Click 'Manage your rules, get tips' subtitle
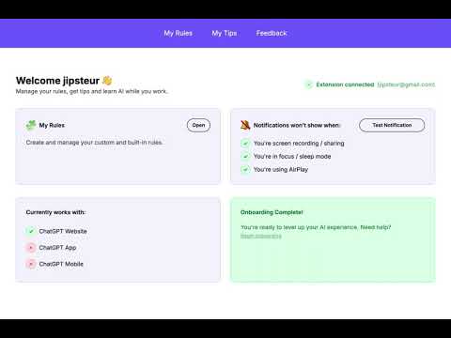The width and height of the screenshot is (451, 338). (x=92, y=91)
